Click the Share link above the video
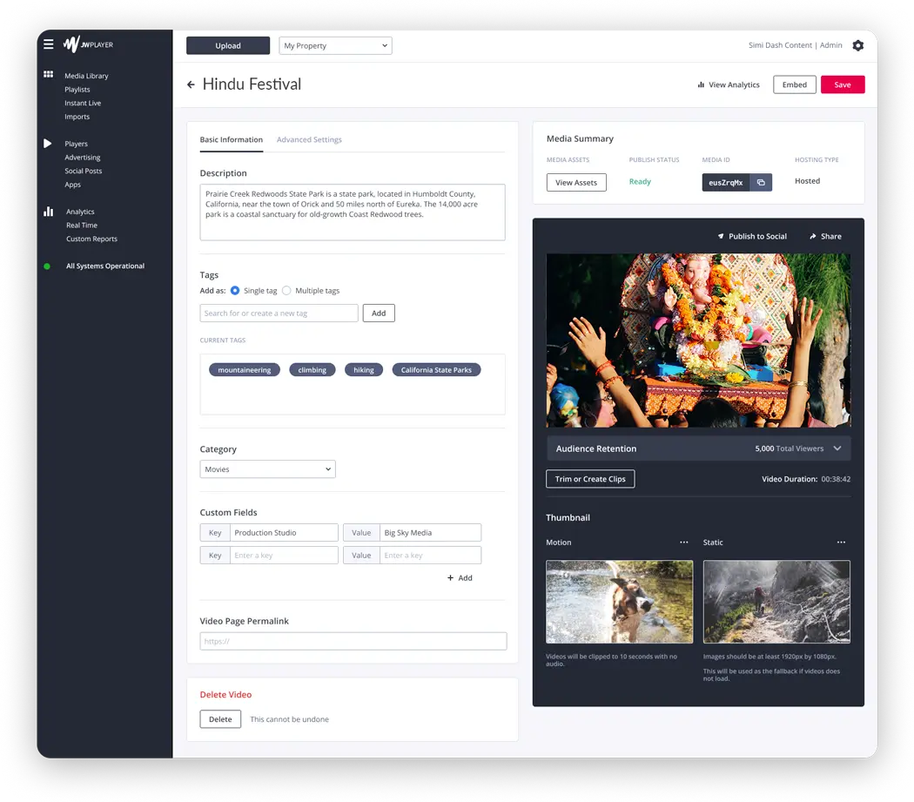The width and height of the screenshot is (914, 802). click(x=825, y=236)
